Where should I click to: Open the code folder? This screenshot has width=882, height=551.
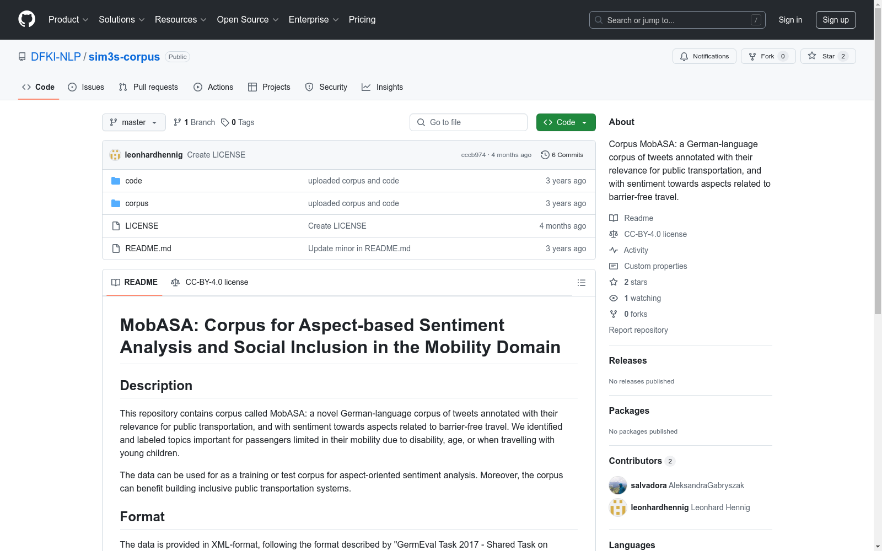pos(133,181)
